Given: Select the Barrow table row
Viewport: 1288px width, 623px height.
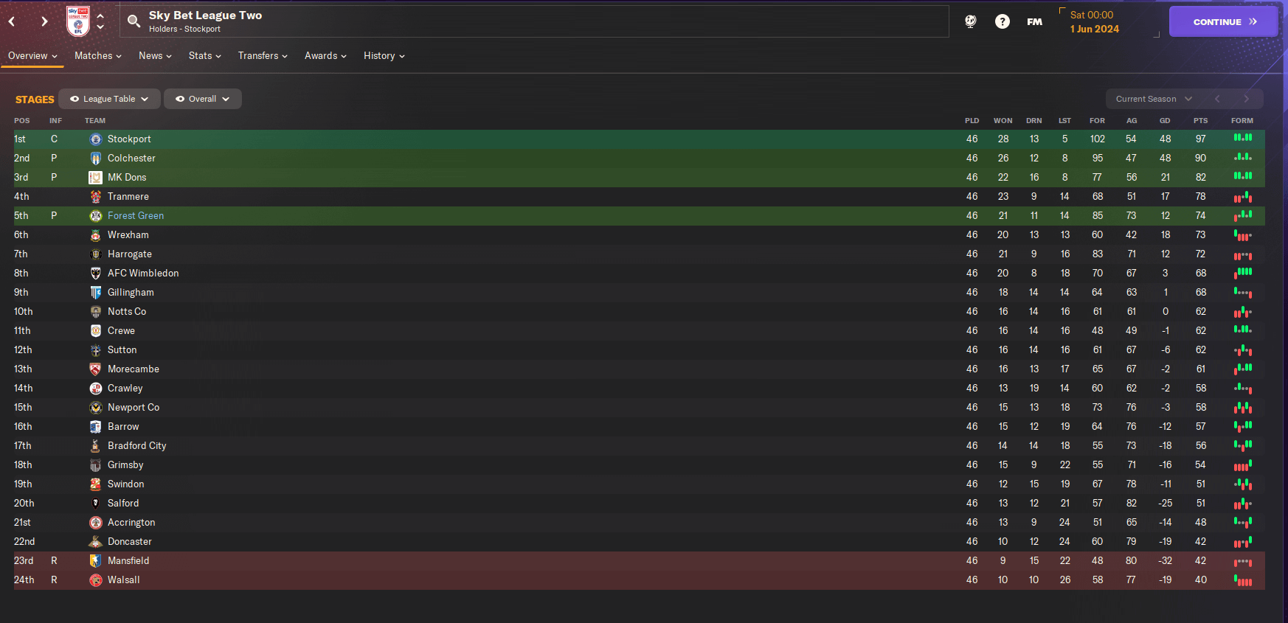Looking at the screenshot, I should [x=639, y=426].
